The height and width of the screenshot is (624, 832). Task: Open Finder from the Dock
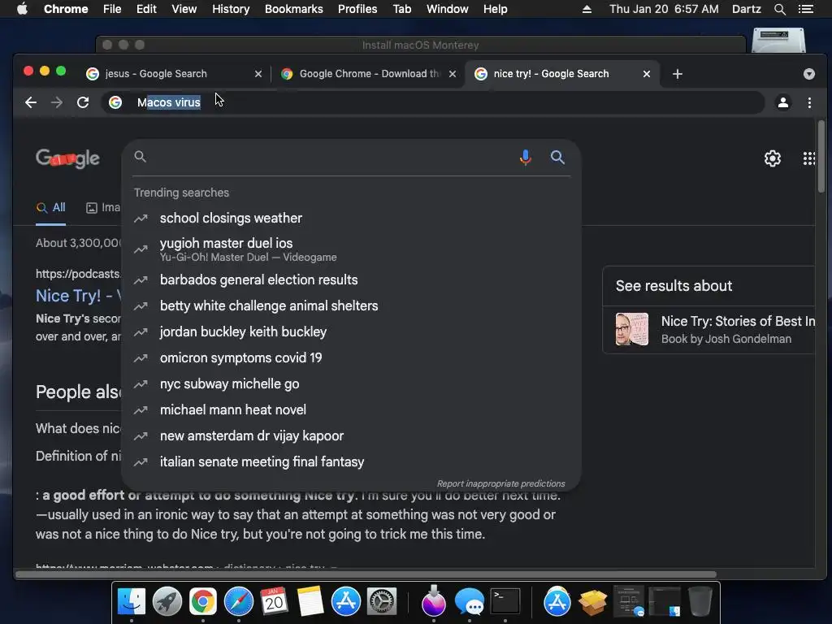[131, 602]
